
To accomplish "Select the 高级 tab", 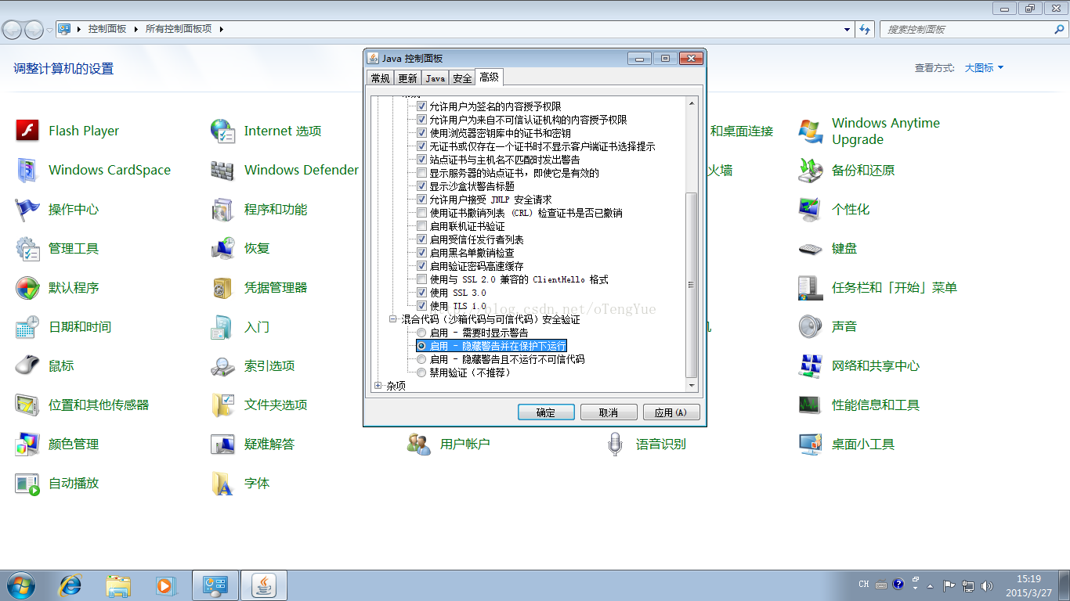I will click(490, 77).
